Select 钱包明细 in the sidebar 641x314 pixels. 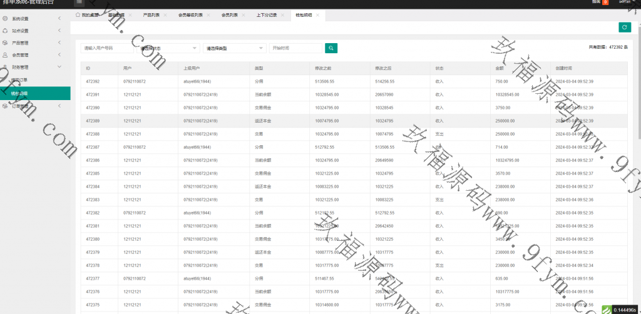tap(20, 93)
